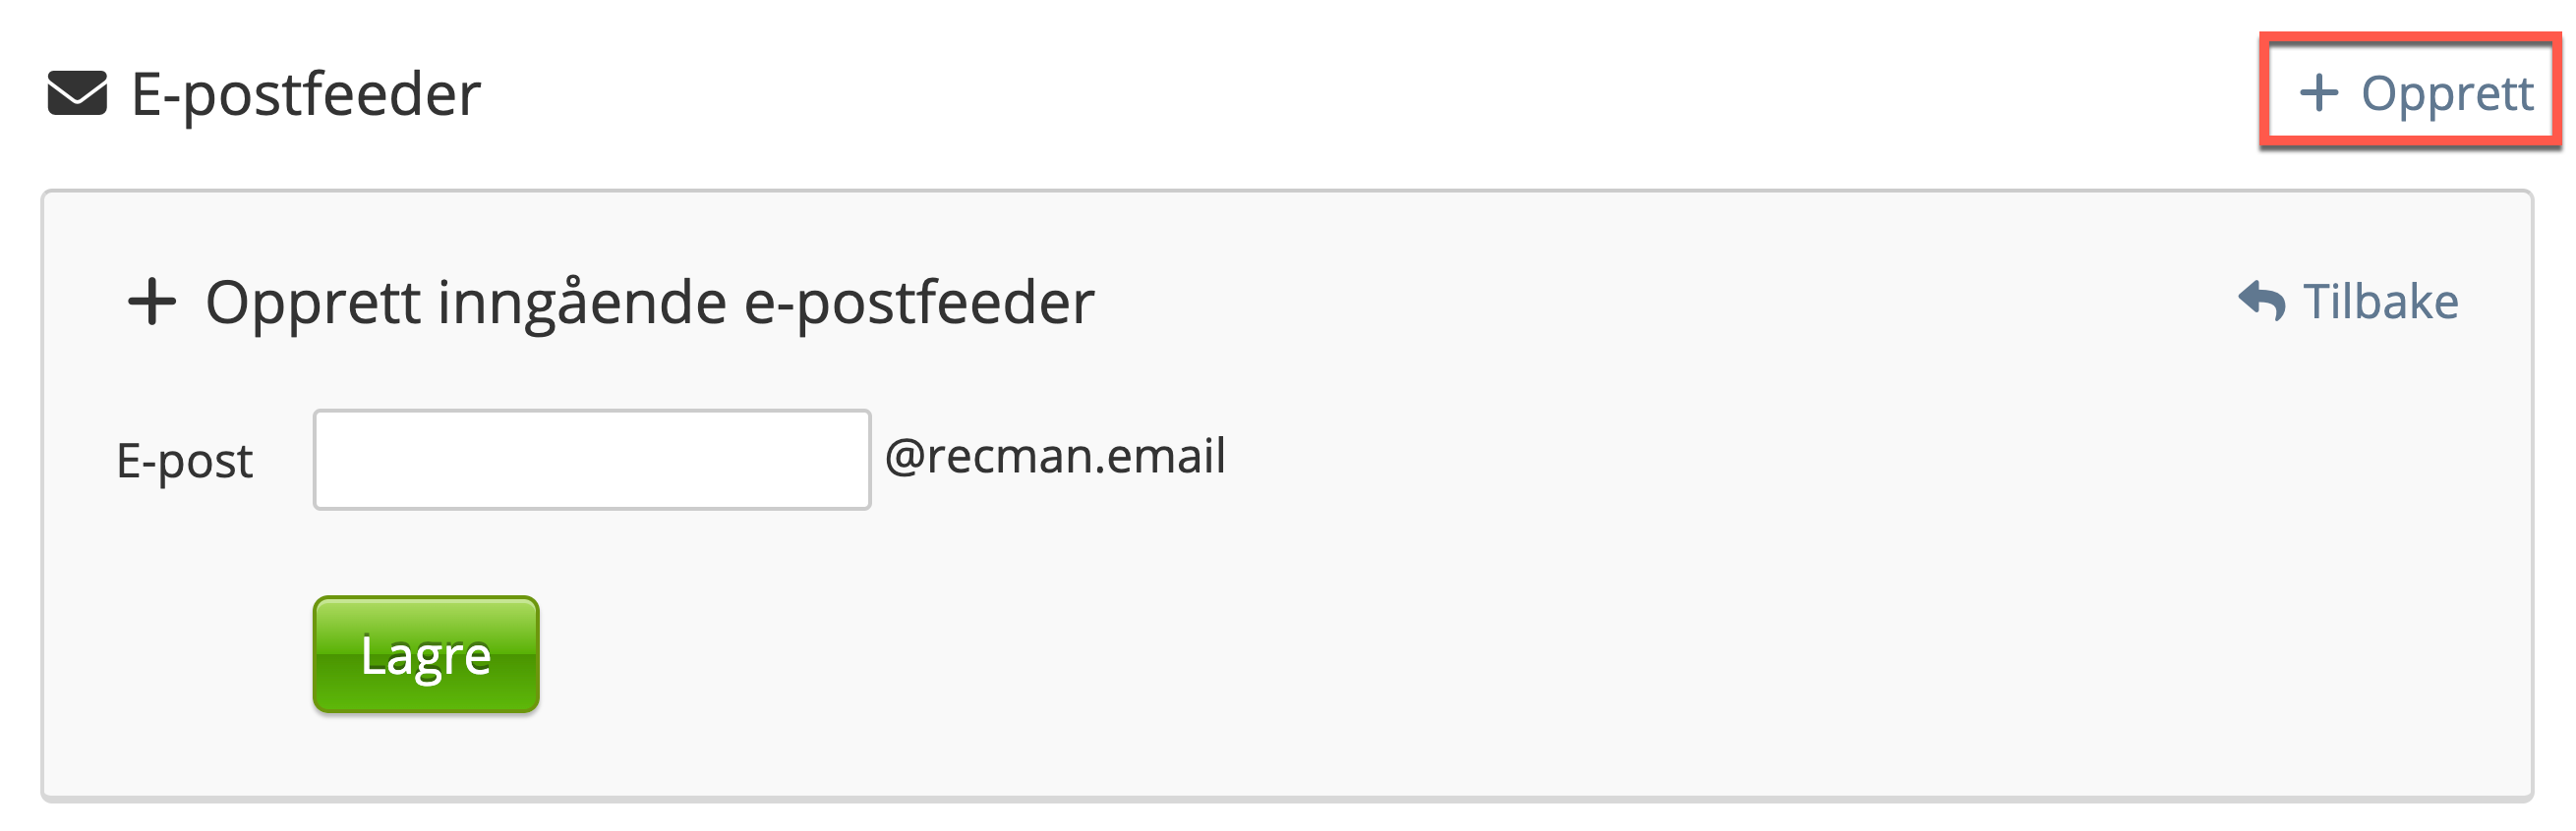Click the Lagre text on green button

[x=426, y=656]
